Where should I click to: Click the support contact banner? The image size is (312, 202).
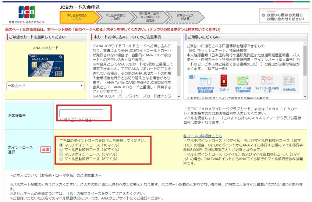point(282,15)
